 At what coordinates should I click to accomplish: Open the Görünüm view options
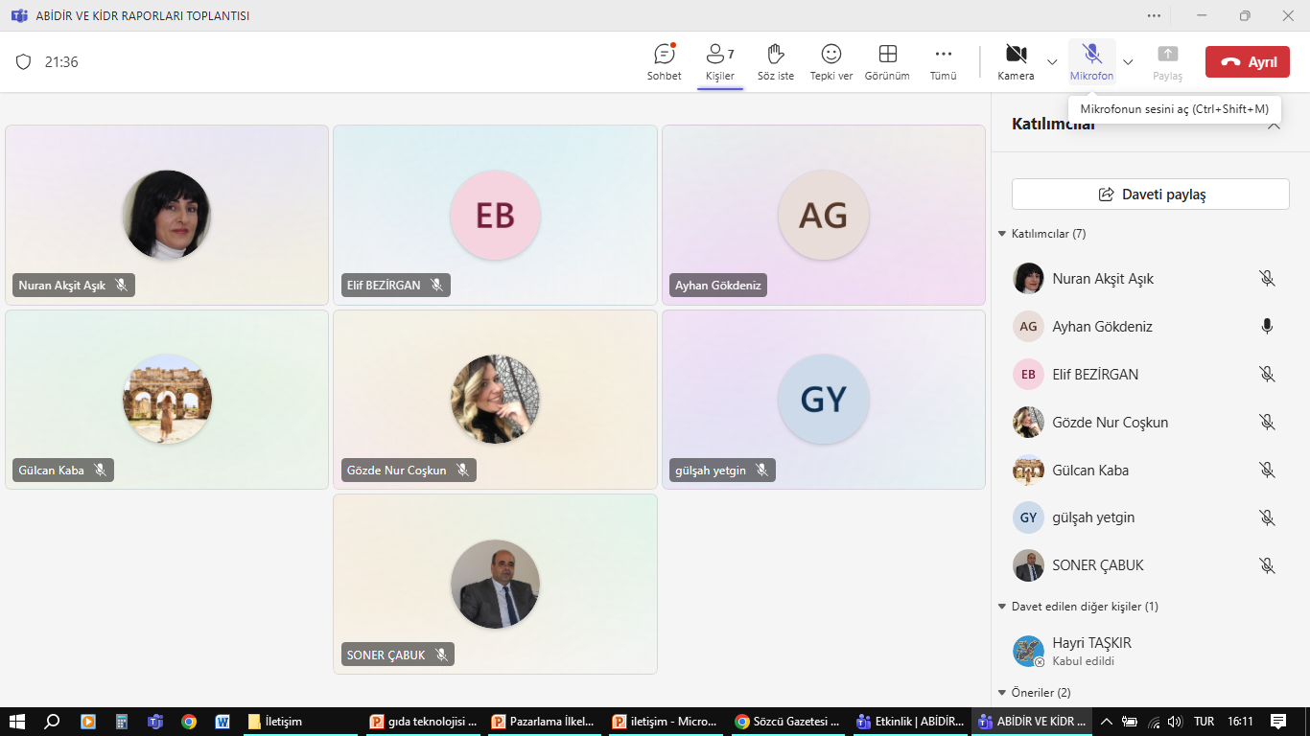pos(887,62)
